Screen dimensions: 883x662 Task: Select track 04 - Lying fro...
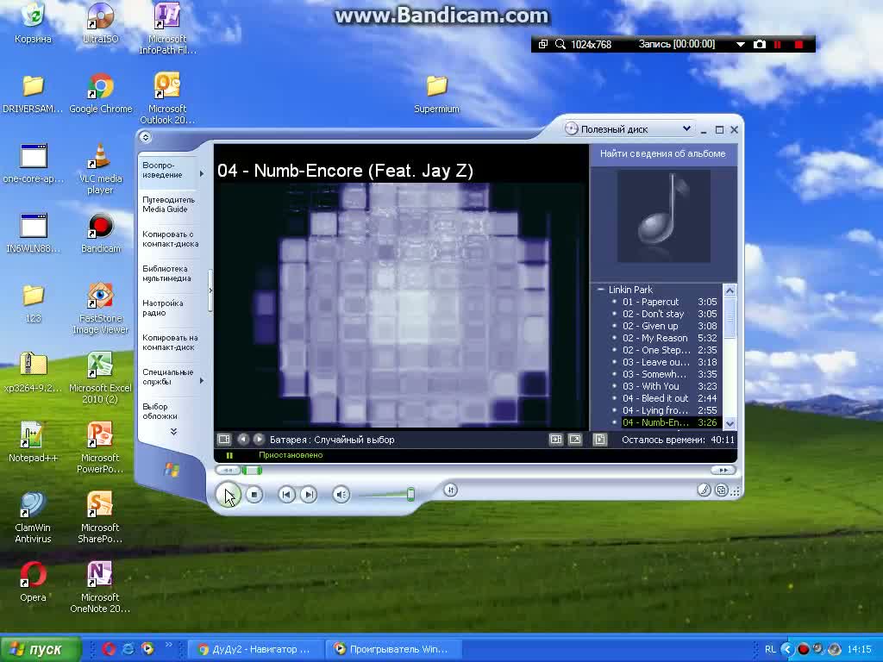[665, 411]
